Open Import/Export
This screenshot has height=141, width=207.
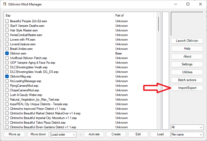pyautogui.click(x=187, y=88)
